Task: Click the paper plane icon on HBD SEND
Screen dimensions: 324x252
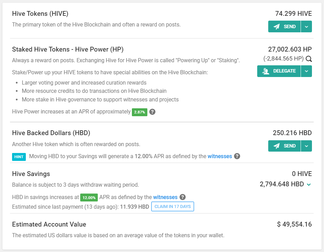Action: 276,146
